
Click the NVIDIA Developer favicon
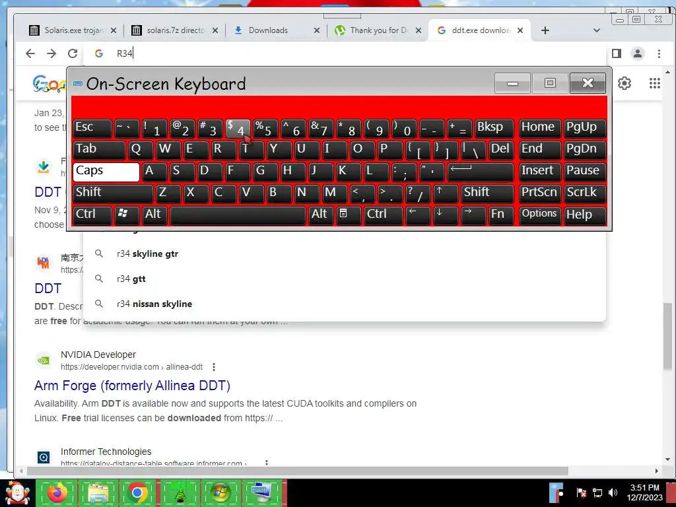coord(44,360)
